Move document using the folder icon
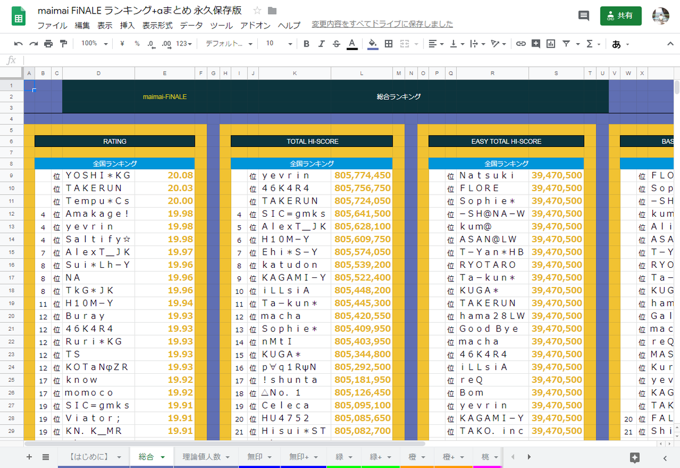This screenshot has width=680, height=468. [x=273, y=11]
